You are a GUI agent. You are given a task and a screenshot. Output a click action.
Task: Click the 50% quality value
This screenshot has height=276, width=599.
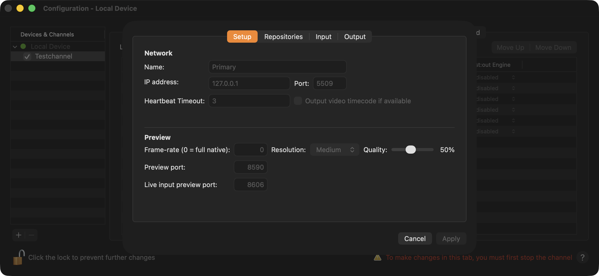click(447, 150)
